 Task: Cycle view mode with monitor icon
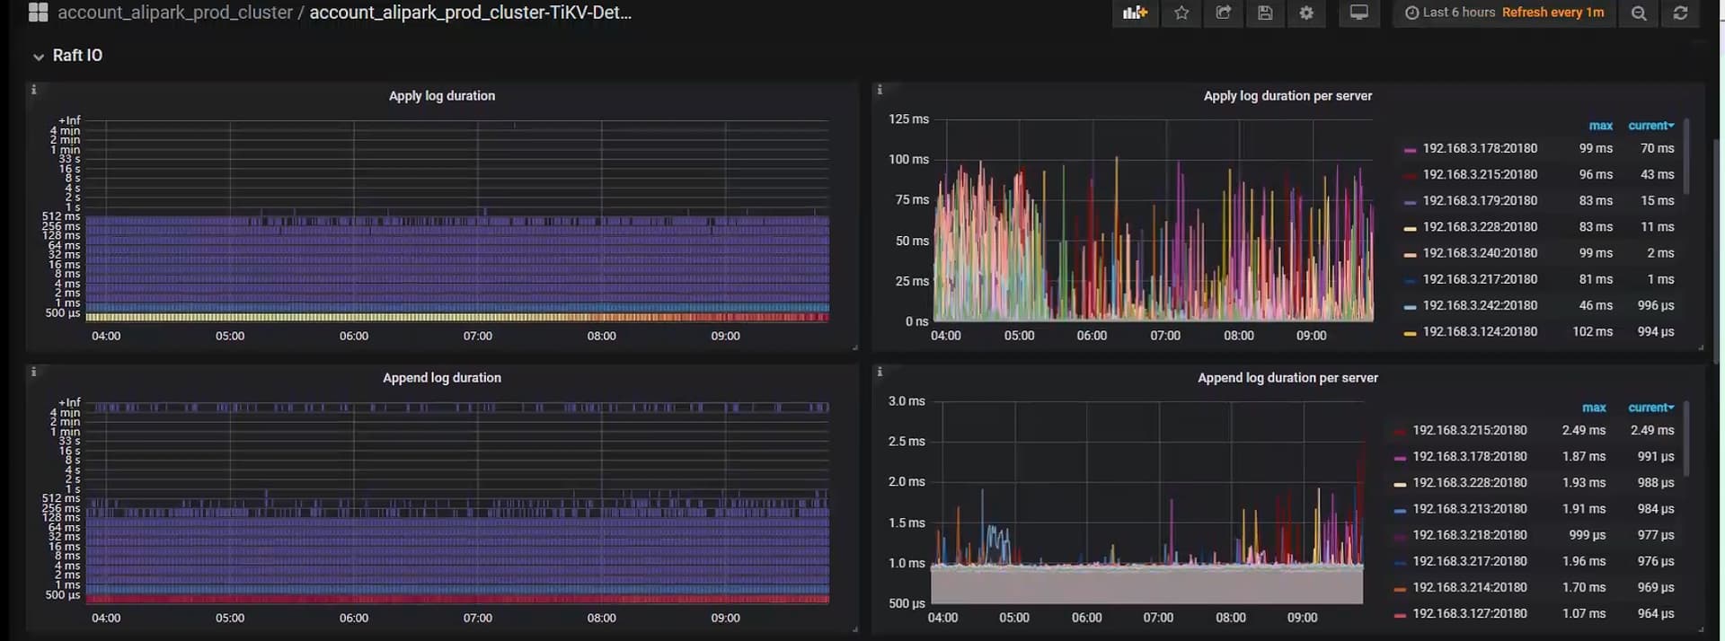pos(1358,13)
